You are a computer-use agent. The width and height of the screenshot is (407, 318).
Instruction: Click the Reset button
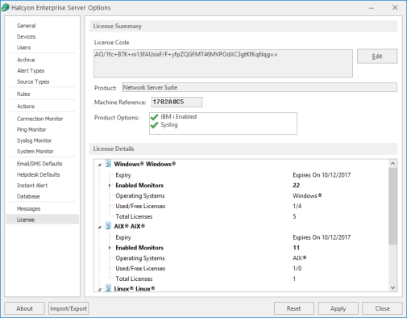[294, 308]
